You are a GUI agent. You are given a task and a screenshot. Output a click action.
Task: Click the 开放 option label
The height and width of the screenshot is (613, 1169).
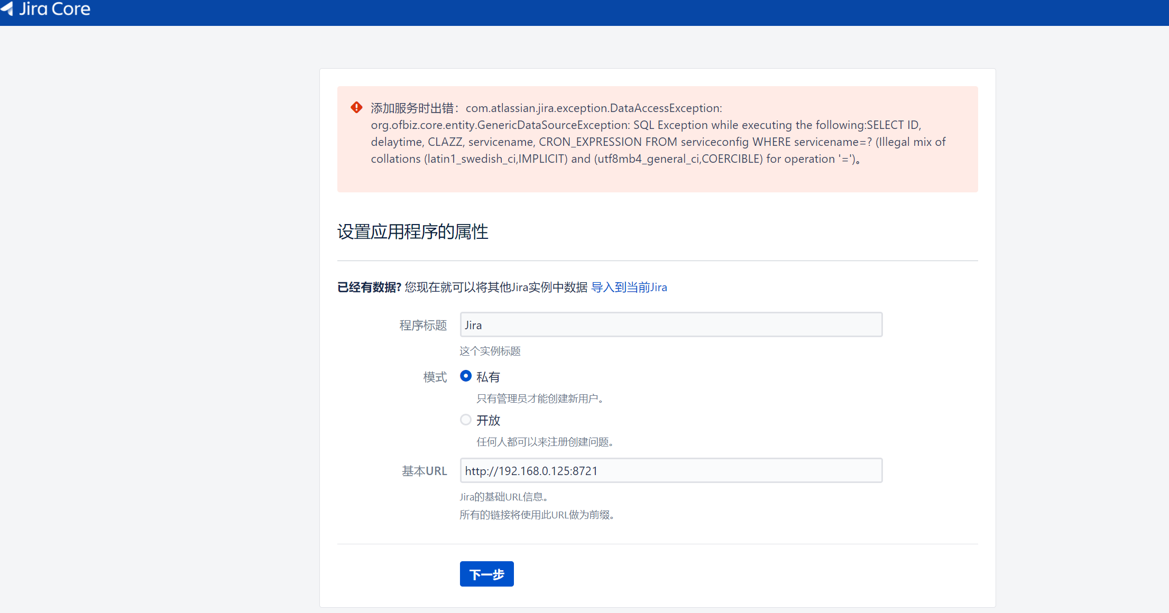[488, 420]
